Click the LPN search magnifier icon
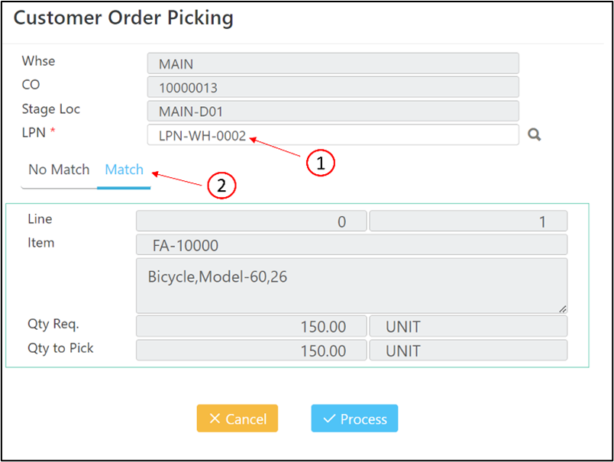The image size is (614, 462). [535, 135]
